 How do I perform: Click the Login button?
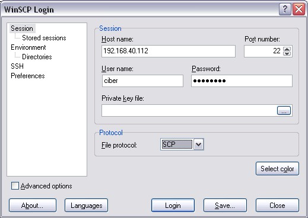click(173, 206)
